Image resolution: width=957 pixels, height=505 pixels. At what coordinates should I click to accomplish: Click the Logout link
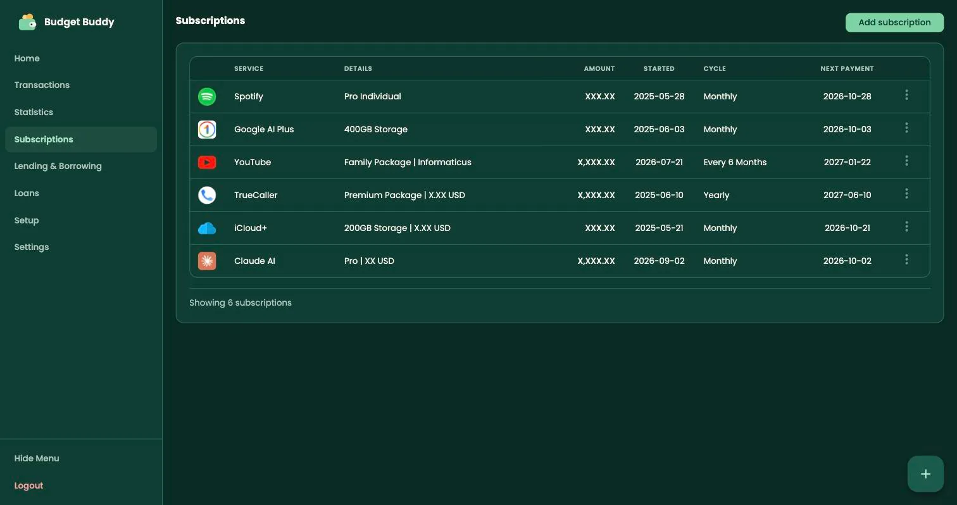tap(28, 485)
